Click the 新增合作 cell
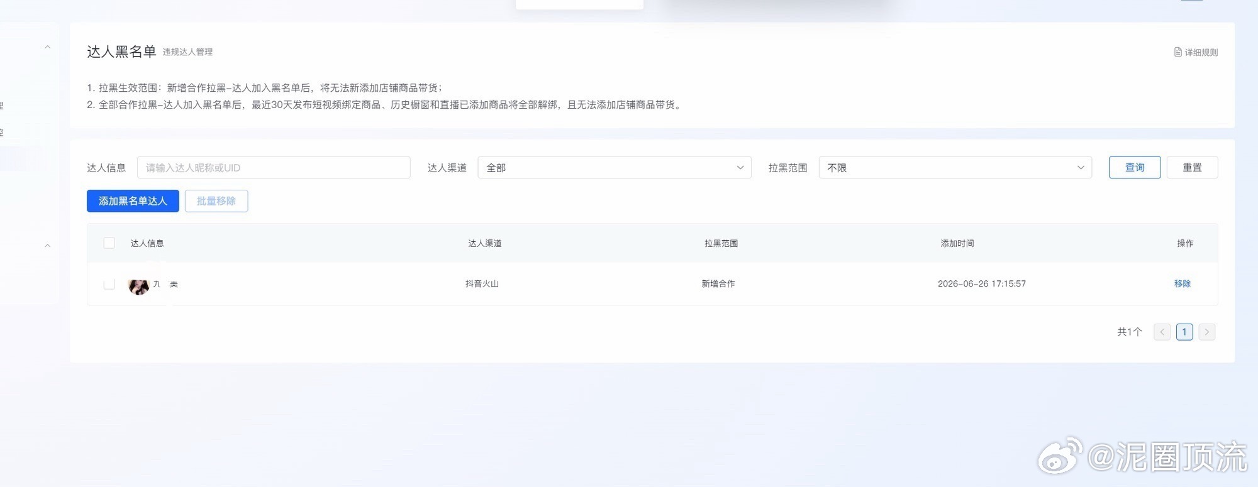1258x487 pixels. (x=718, y=283)
